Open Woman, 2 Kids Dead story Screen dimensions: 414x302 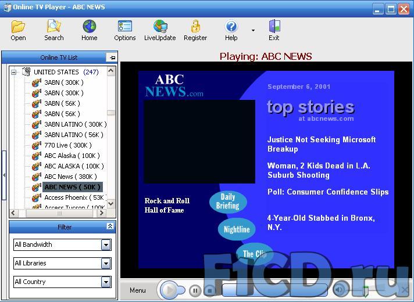(x=319, y=170)
